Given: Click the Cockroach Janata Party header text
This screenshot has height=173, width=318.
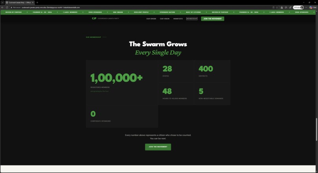Looking at the screenshot, I should point(108,19).
